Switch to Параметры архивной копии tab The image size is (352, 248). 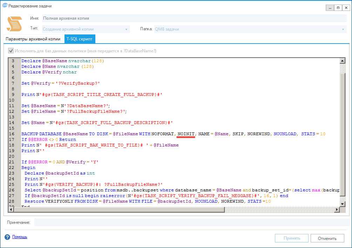point(33,39)
